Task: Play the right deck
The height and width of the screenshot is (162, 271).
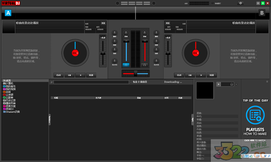Action: pos(201,75)
